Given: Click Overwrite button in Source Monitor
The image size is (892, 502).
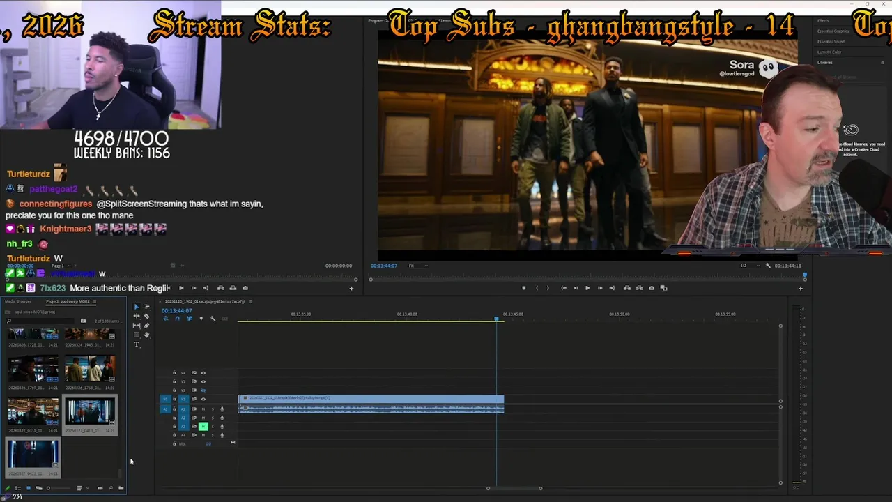Looking at the screenshot, I should point(233,288).
